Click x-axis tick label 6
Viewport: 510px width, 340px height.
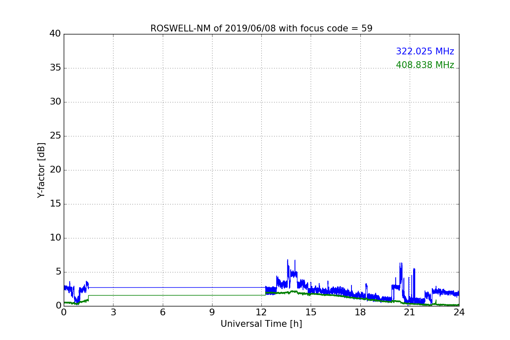(163, 312)
